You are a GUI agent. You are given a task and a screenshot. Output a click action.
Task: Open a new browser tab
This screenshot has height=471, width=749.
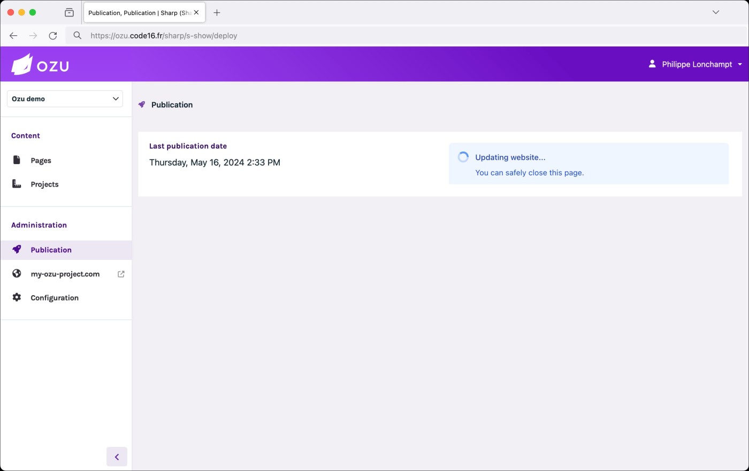point(217,13)
